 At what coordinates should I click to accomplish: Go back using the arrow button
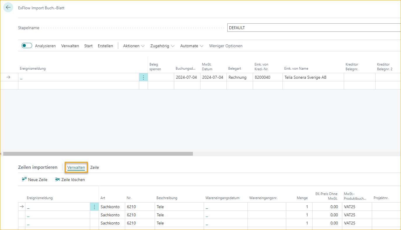8,8
